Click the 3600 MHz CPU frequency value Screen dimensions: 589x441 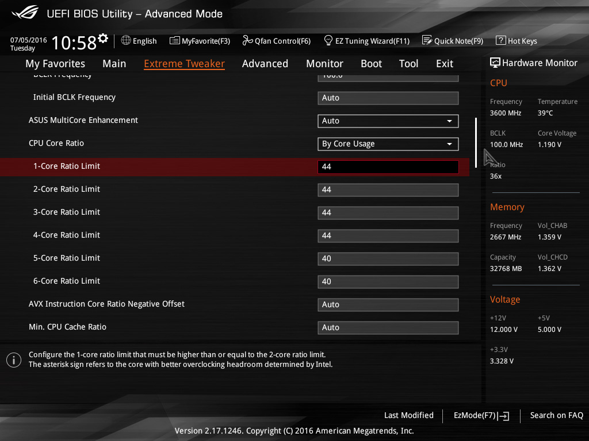pyautogui.click(x=506, y=113)
